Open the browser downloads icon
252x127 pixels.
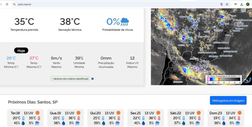[242, 4]
